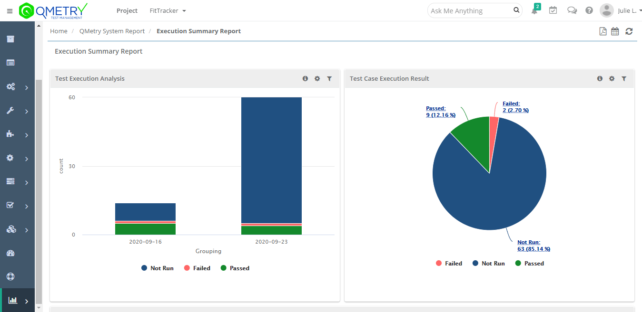Export the report as PDF
This screenshot has width=642, height=312.
point(602,31)
